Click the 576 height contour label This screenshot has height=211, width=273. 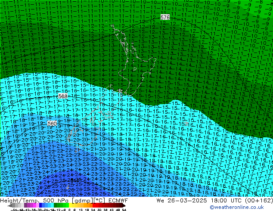pyautogui.click(x=165, y=17)
